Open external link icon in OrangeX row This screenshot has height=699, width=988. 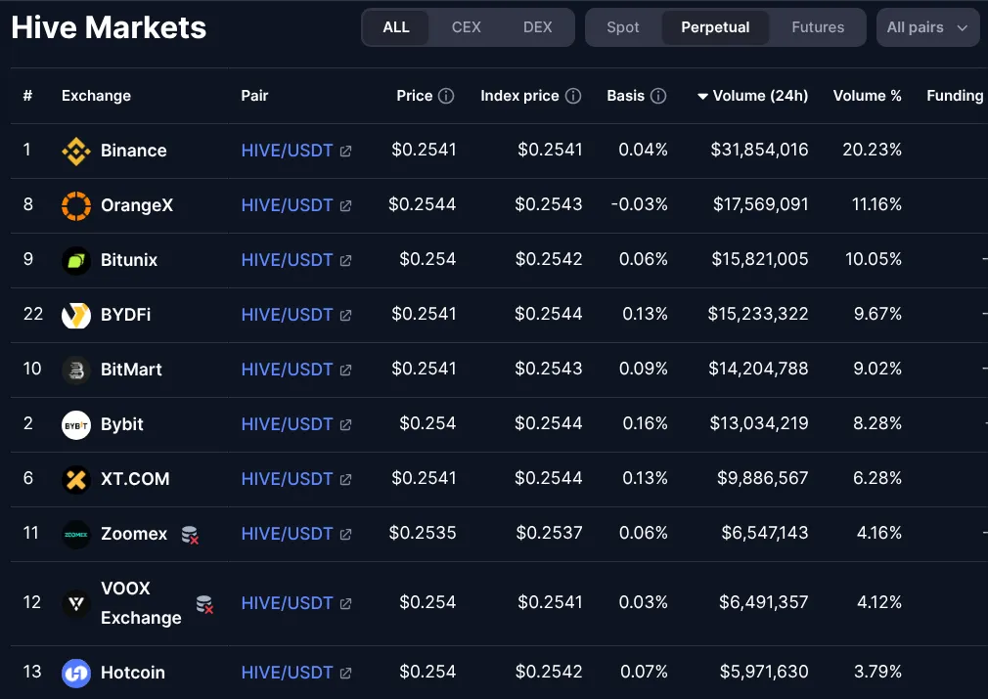(x=346, y=206)
